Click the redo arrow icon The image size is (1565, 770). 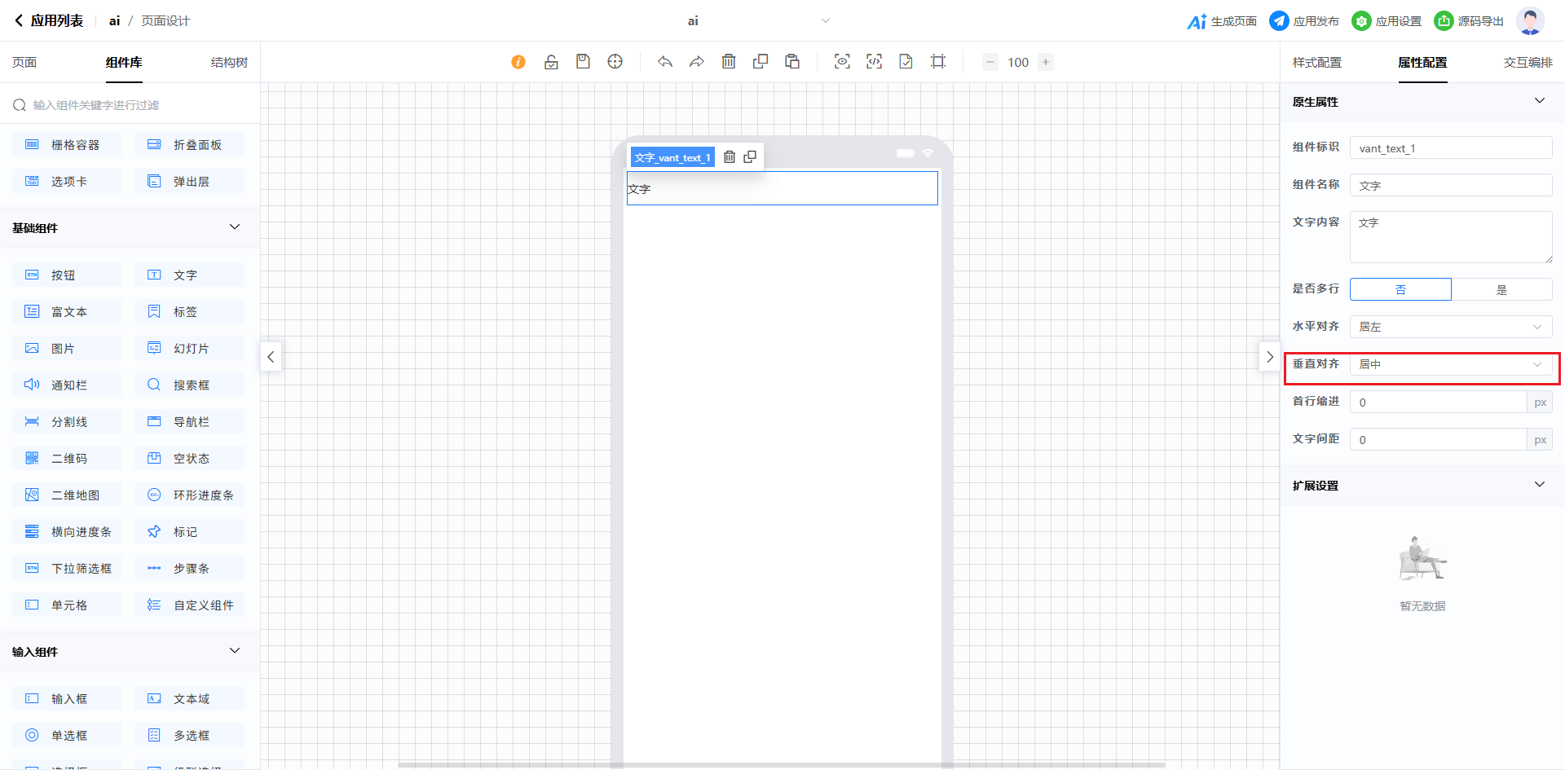(x=697, y=62)
